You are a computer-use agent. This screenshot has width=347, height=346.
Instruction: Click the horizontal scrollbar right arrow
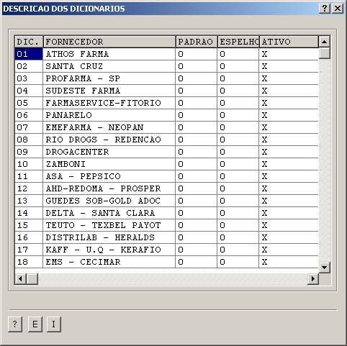point(313,278)
